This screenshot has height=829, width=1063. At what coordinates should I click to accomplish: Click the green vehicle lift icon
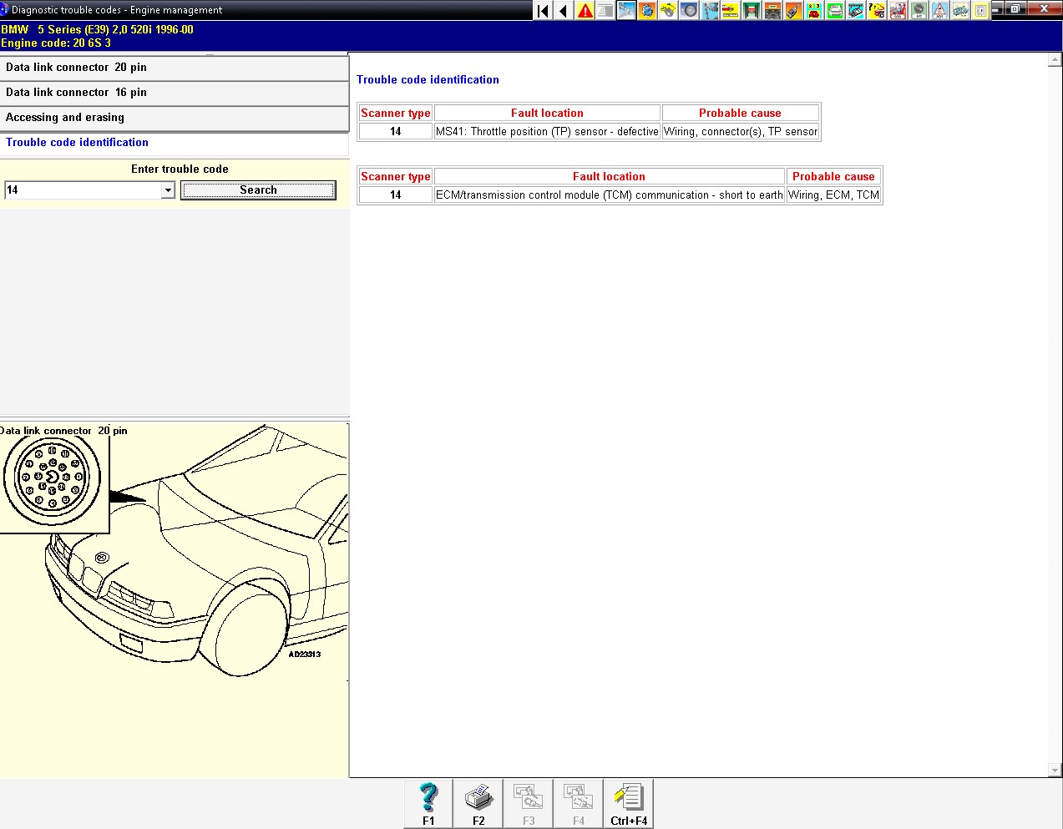[752, 10]
